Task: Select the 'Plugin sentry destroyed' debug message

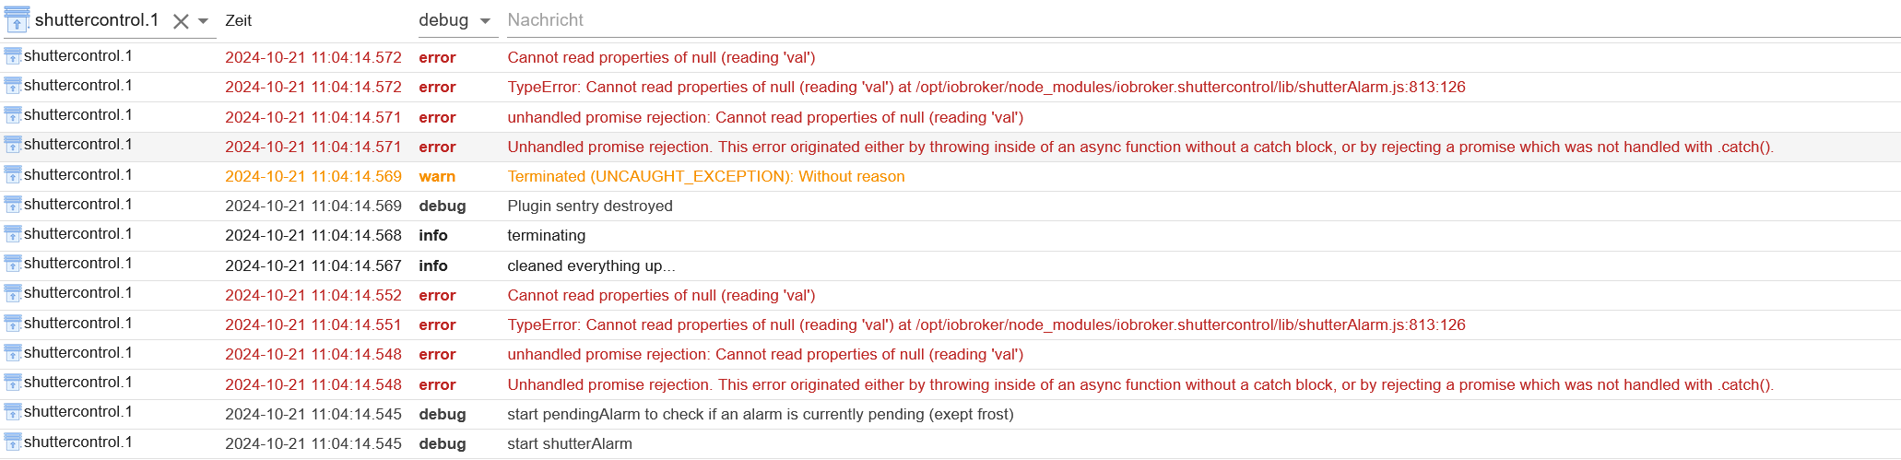Action: (x=590, y=206)
